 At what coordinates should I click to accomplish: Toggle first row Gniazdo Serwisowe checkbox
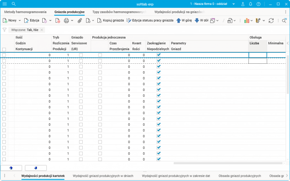click(81, 55)
